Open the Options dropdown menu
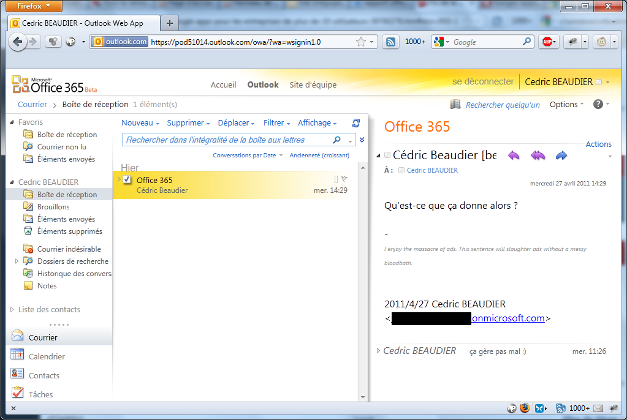Screen dimensions: 627x420 point(566,104)
